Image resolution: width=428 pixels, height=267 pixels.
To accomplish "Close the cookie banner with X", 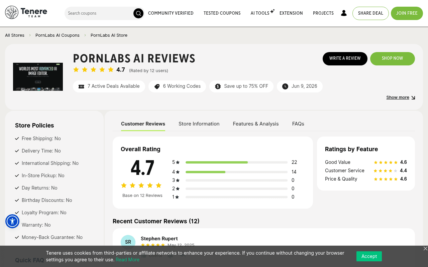I will pyautogui.click(x=425, y=248).
